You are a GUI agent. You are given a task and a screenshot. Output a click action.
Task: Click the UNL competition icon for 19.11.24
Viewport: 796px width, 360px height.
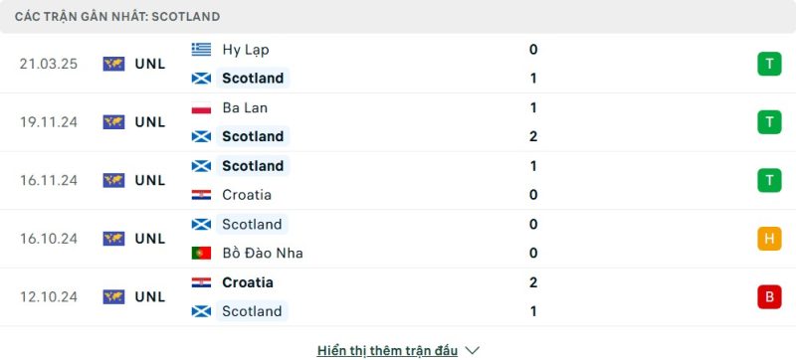(113, 122)
